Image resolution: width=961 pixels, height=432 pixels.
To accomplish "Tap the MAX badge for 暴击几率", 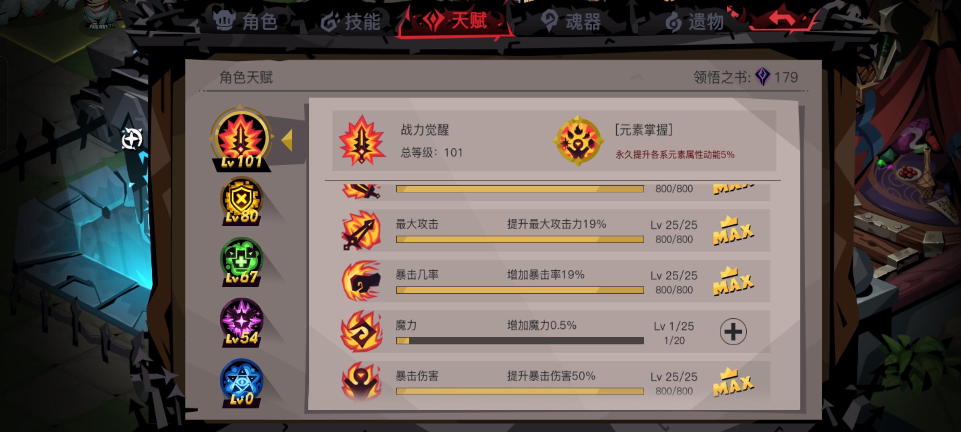I will [733, 281].
